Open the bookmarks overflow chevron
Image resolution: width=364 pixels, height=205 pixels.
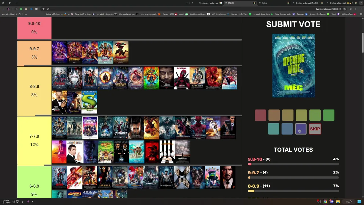(26, 14)
